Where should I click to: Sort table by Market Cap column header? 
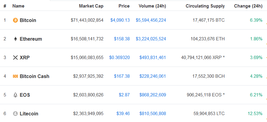click(91, 6)
